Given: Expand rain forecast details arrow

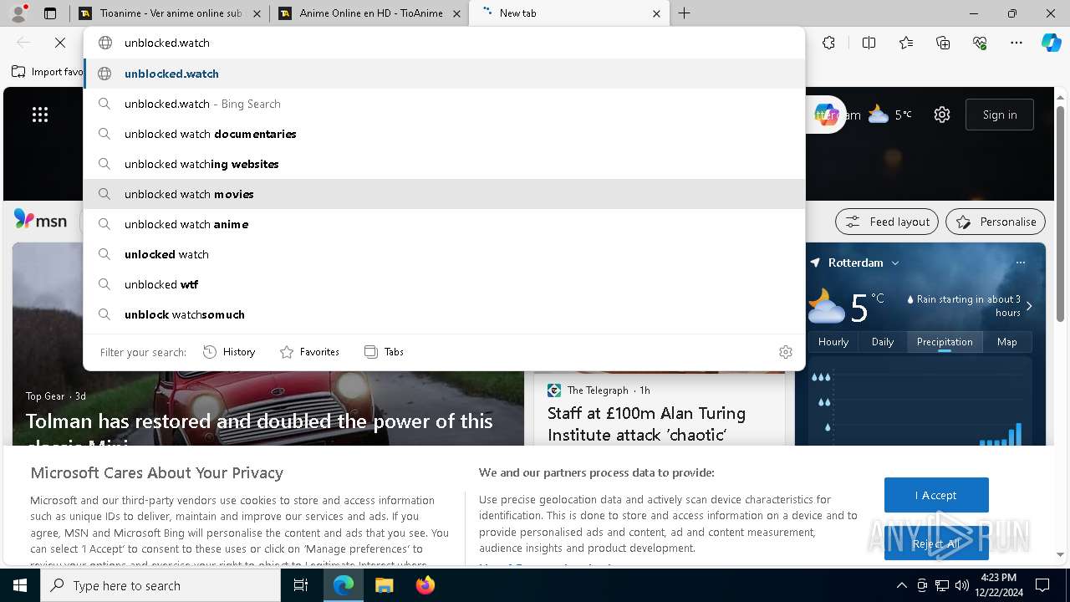Looking at the screenshot, I should (x=1029, y=306).
